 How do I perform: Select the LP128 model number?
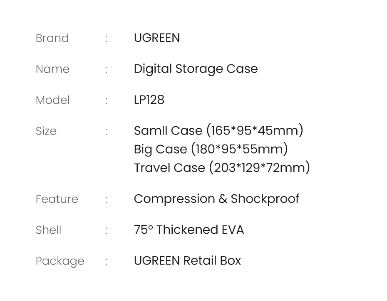(x=149, y=100)
